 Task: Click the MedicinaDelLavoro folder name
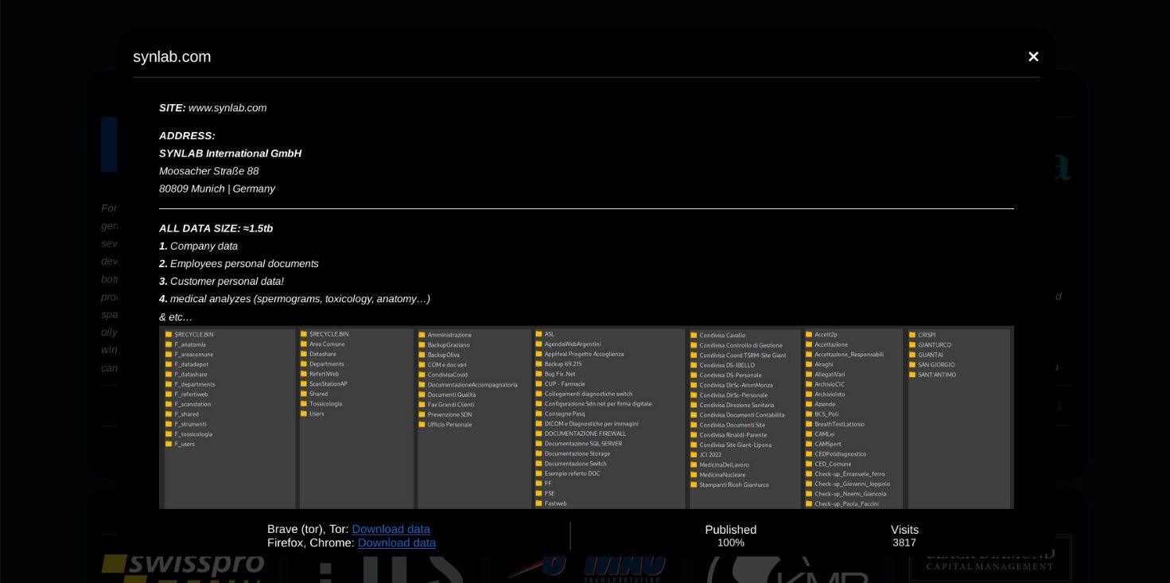click(725, 464)
